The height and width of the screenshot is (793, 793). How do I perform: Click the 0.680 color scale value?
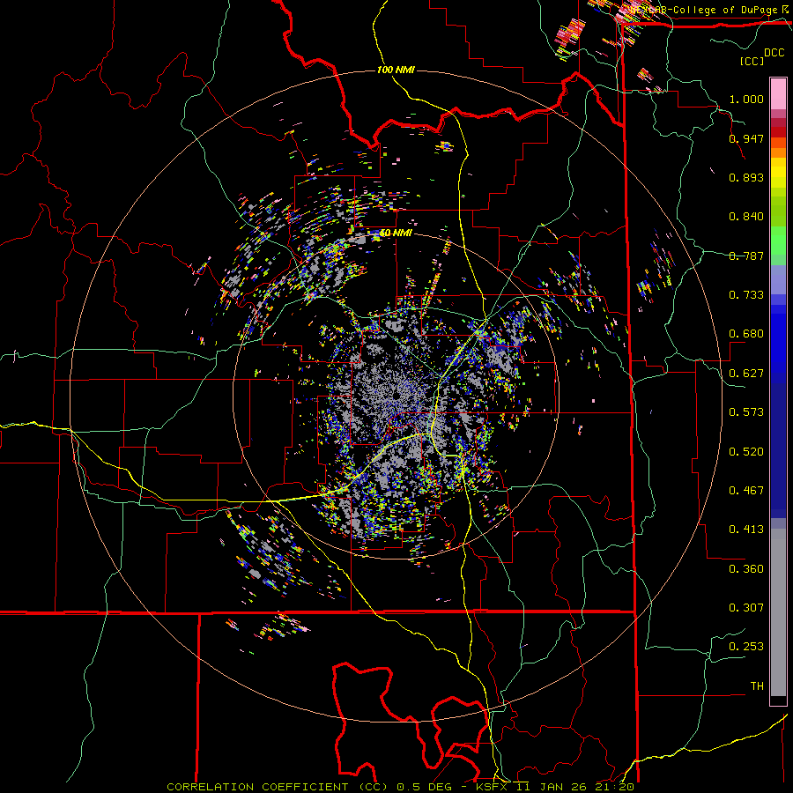tap(746, 334)
